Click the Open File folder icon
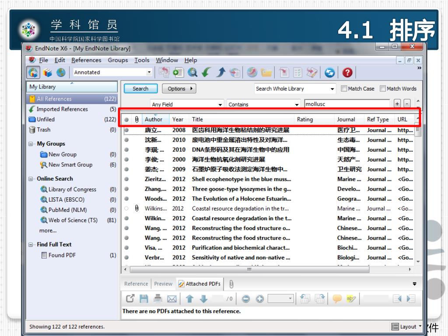The width and height of the screenshot is (448, 336). 266,73
